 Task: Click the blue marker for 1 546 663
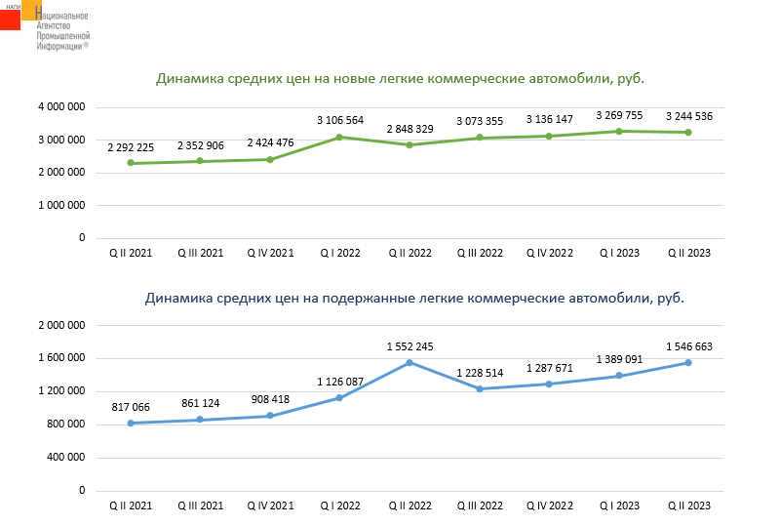tap(688, 363)
